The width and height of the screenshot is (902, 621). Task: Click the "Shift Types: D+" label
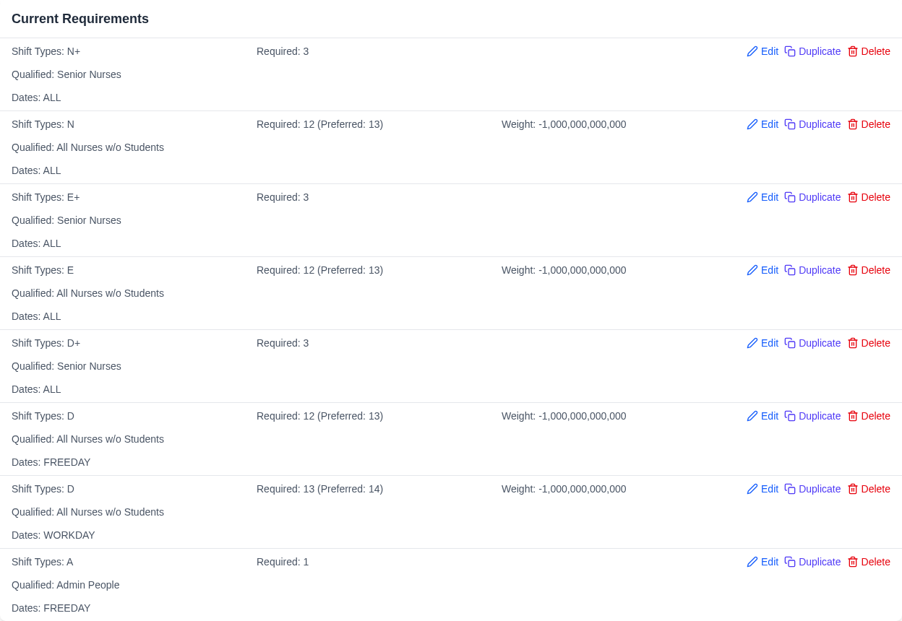point(46,343)
